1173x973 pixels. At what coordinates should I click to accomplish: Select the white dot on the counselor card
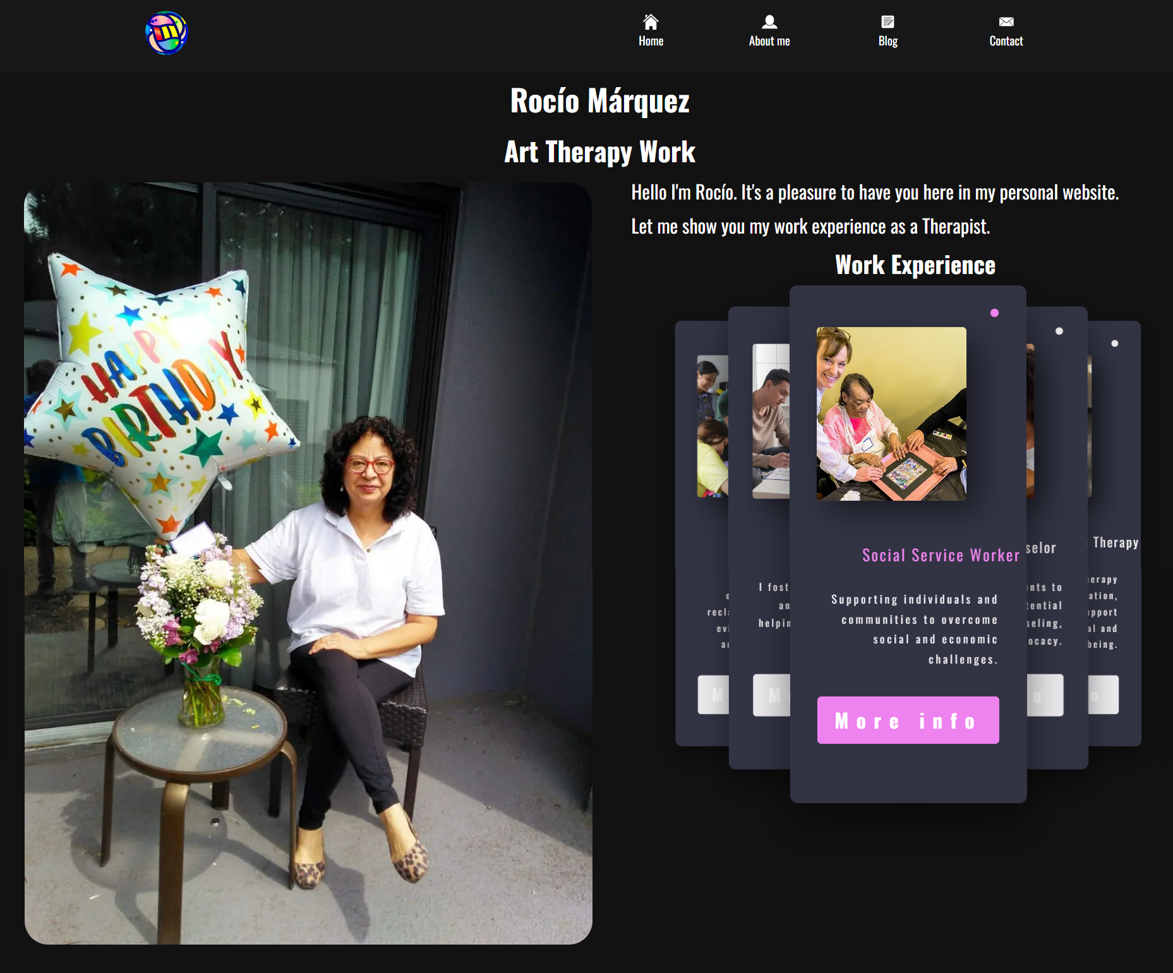pyautogui.click(x=1059, y=331)
